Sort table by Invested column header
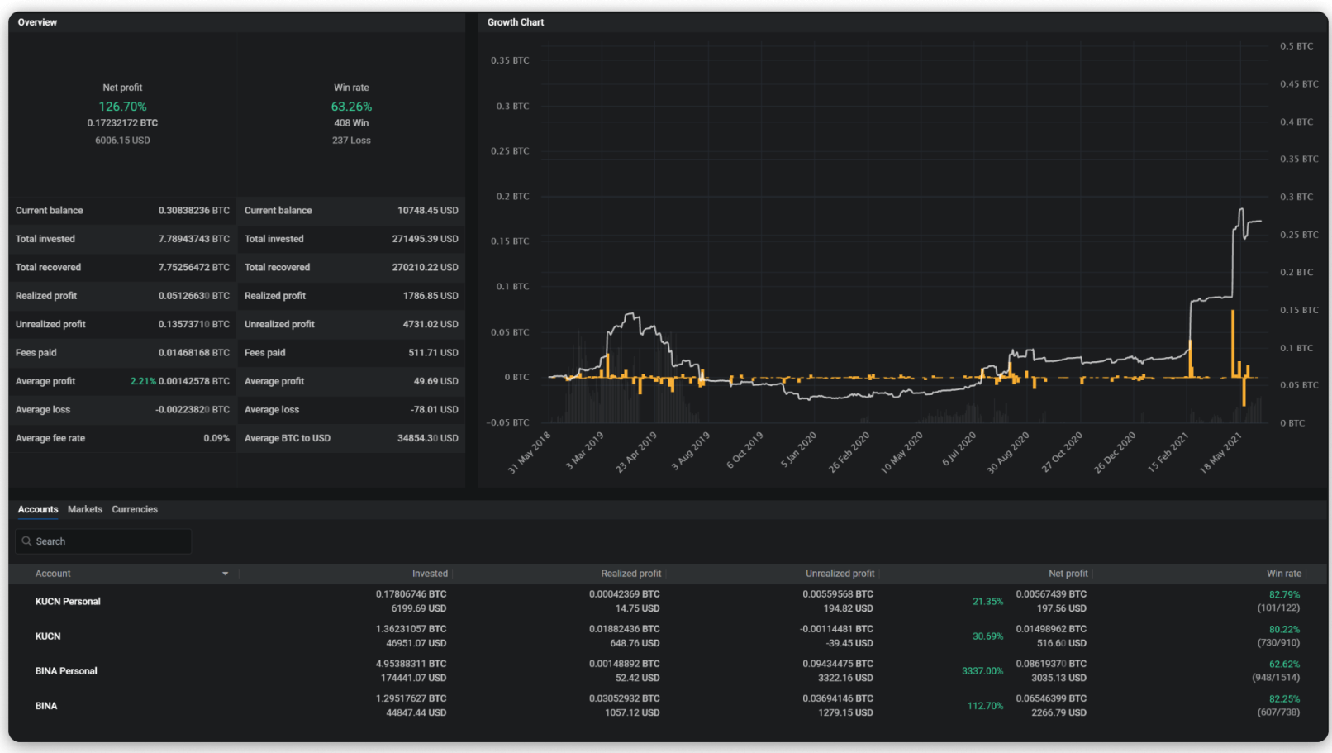The height and width of the screenshot is (753, 1332). (430, 574)
